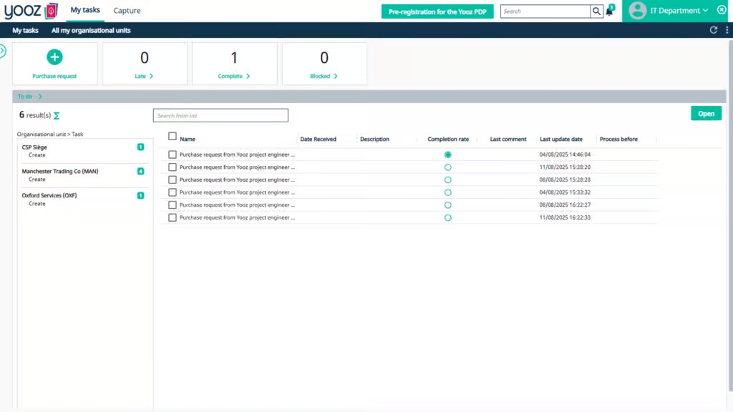Expand the Complete tasks chevron
733x412 pixels.
(x=248, y=76)
